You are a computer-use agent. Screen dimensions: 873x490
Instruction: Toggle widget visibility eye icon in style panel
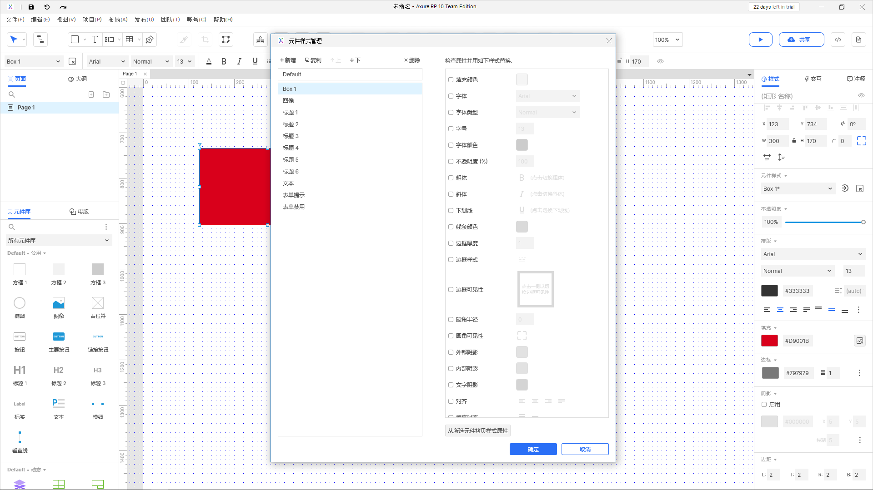861,95
